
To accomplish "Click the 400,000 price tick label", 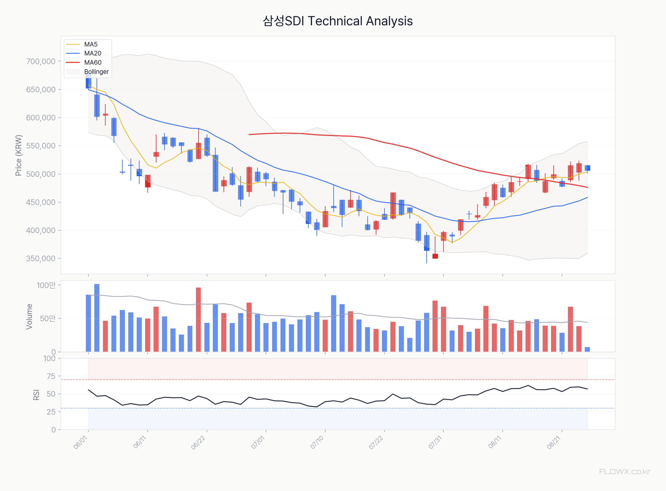I will [41, 230].
